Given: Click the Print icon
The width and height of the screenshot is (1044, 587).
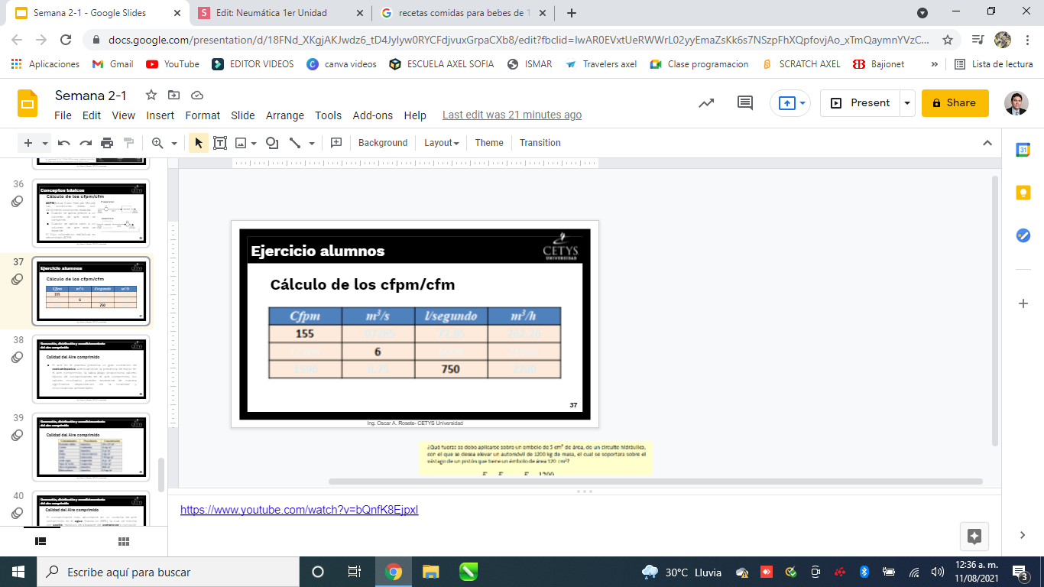Looking at the screenshot, I should [x=107, y=143].
